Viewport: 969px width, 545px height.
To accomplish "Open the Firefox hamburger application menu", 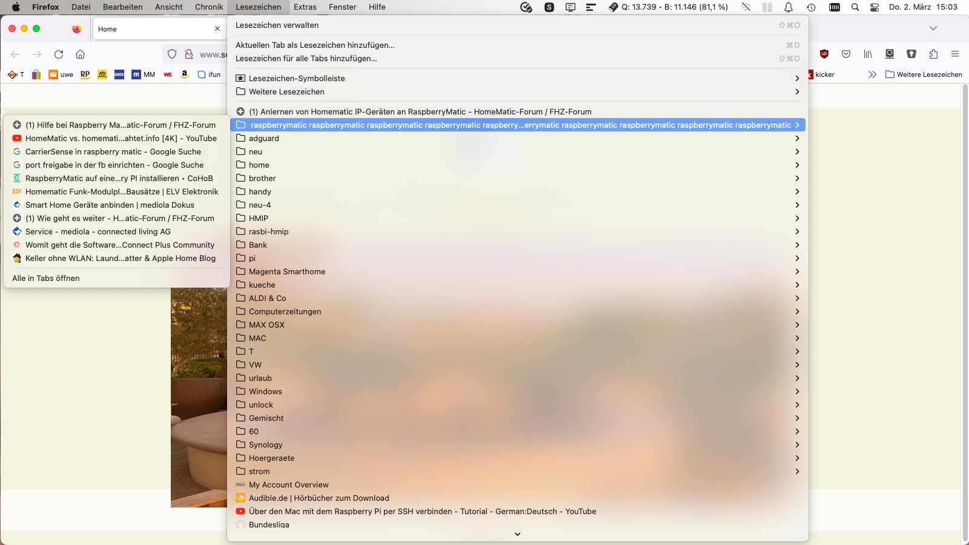I will [955, 54].
